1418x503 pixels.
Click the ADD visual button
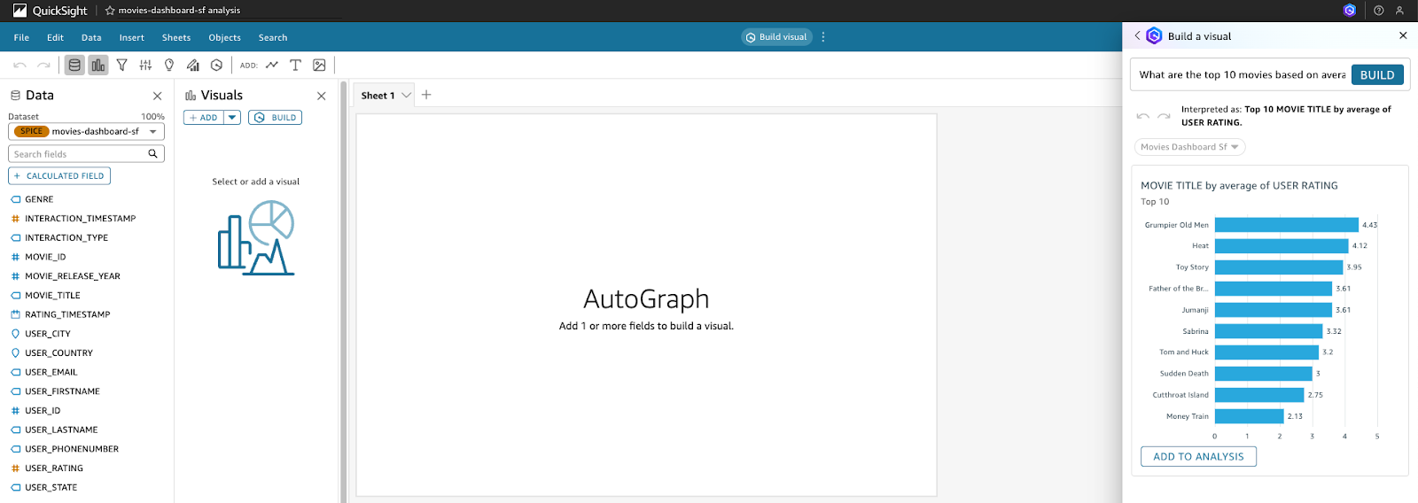204,118
